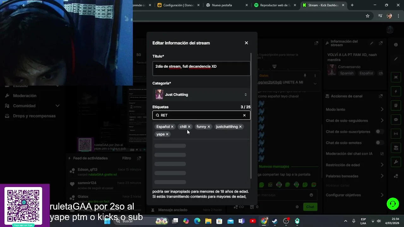Close the Editar información del stream dialog

247,43
